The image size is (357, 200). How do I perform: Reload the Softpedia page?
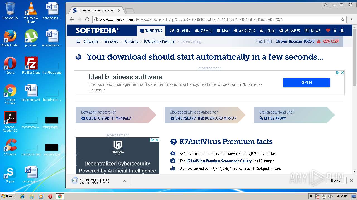click(87, 19)
